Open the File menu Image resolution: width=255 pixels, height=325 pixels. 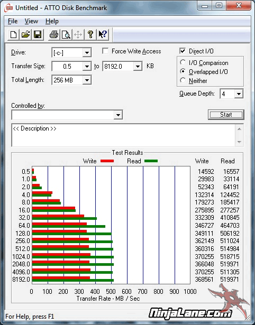pos(13,21)
